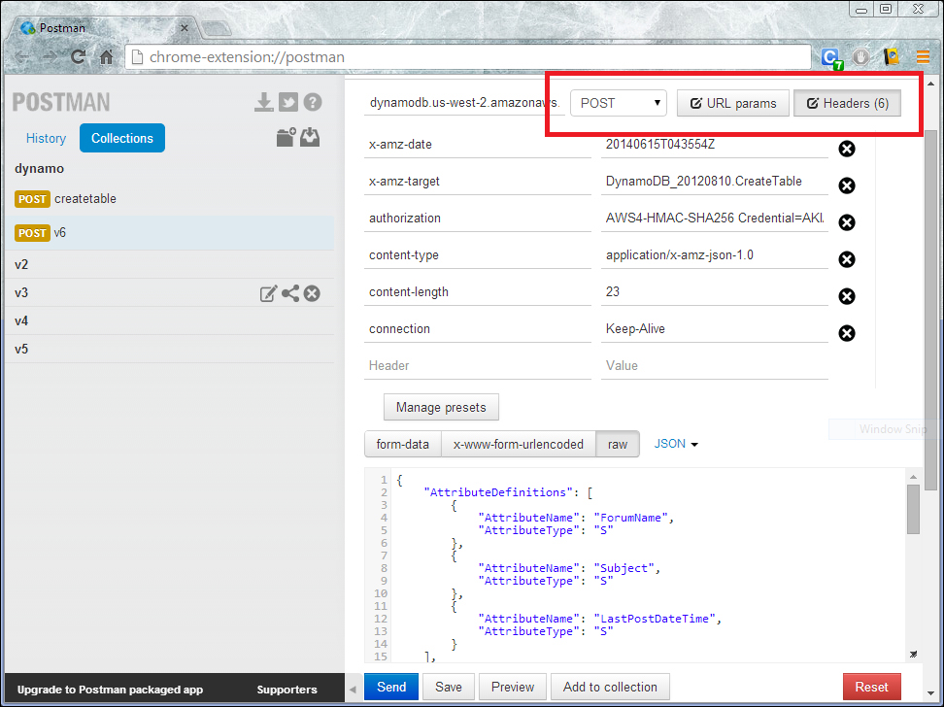
Task: Create a new collection with folder-plus icon
Action: (x=286, y=137)
